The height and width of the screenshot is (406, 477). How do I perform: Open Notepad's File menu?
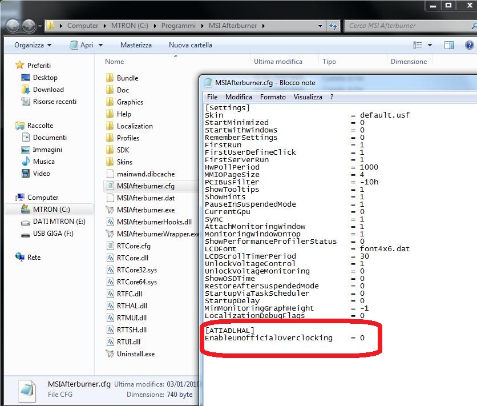tap(212, 97)
